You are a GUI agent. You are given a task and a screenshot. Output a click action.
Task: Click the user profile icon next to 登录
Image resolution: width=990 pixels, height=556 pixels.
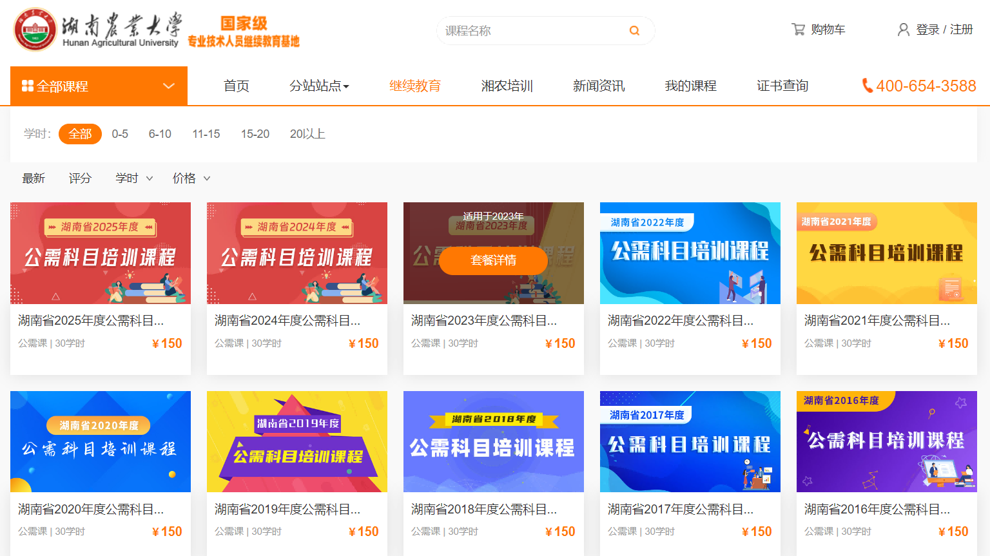(x=902, y=30)
